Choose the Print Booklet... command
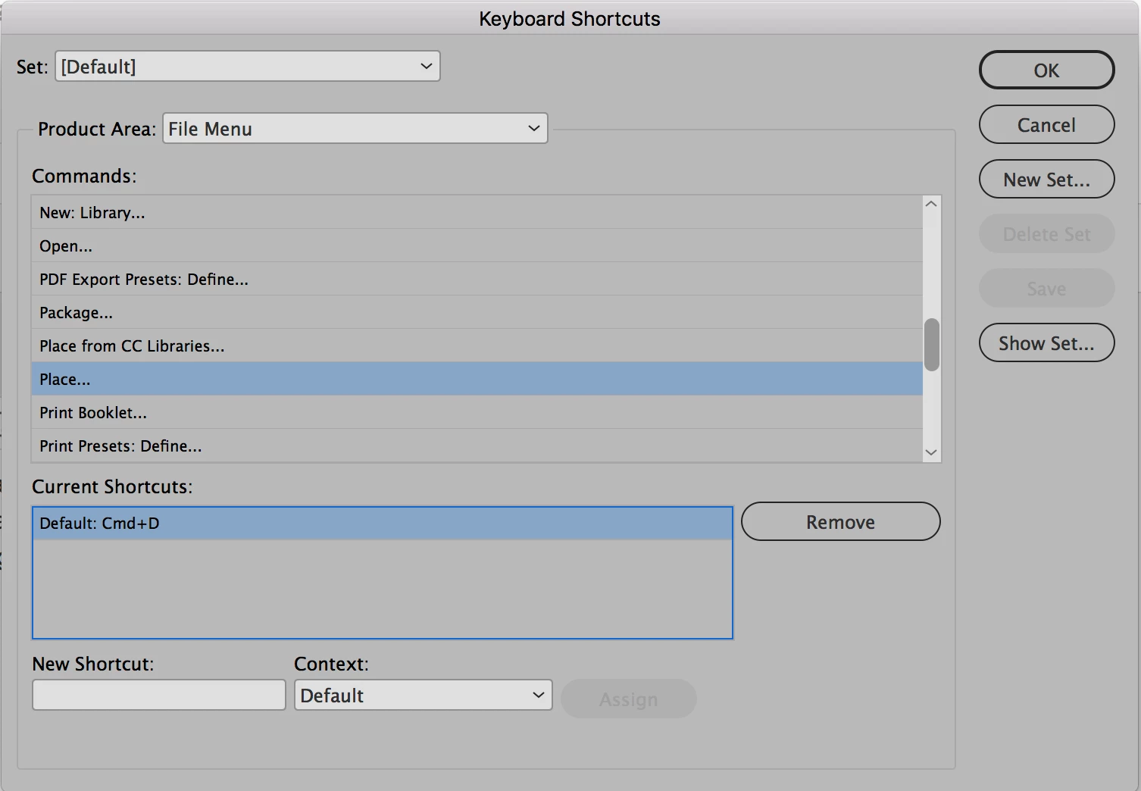 point(477,412)
